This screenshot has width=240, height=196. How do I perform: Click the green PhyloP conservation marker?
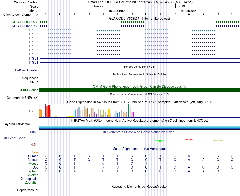[160, 141]
